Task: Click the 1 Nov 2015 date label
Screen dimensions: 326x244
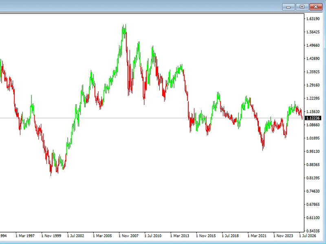Action: coord(206,236)
